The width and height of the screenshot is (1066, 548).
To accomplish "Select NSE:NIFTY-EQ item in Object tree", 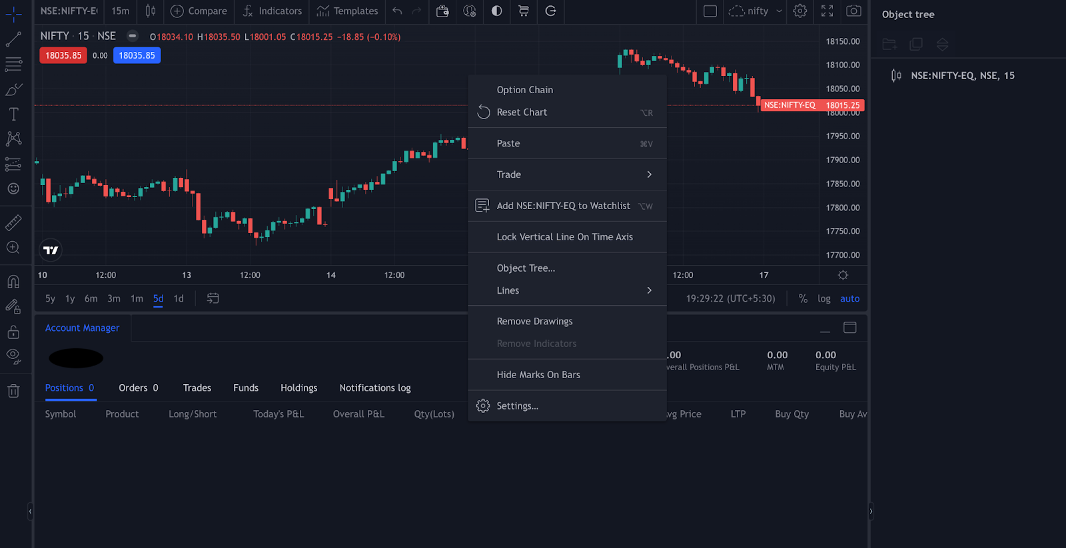I will coord(962,76).
